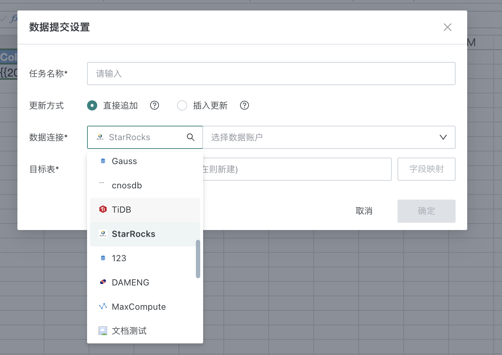Click the database icon beside 123

click(103, 258)
